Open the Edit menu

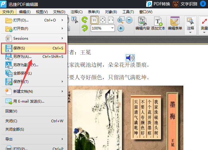[25, 12]
